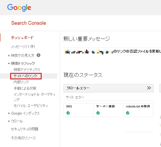Open インターナショナル ターゲティング
The image size is (161, 147).
[x=35, y=97]
